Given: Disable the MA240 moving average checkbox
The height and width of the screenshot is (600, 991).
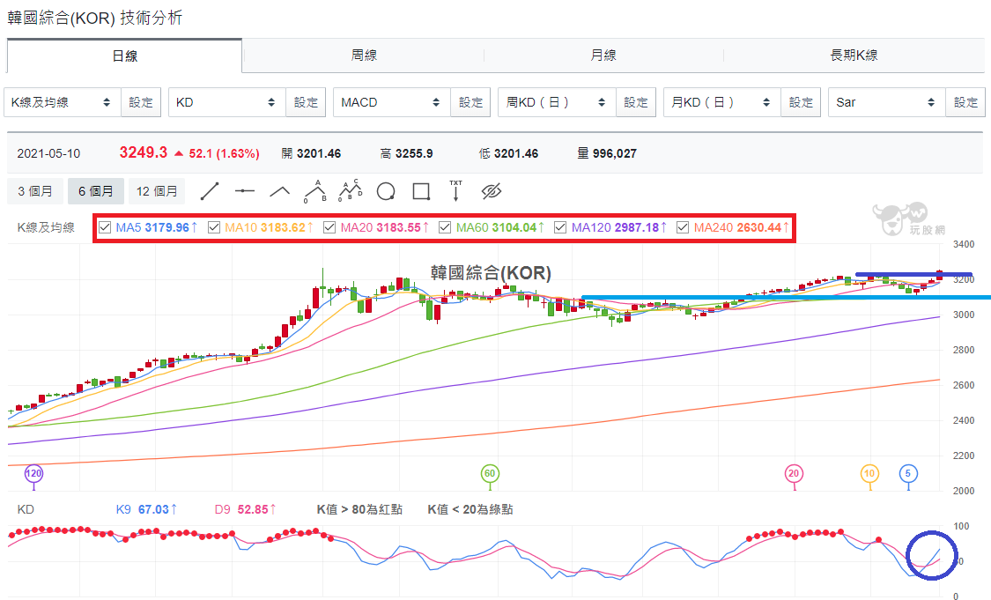Looking at the screenshot, I should pyautogui.click(x=683, y=227).
